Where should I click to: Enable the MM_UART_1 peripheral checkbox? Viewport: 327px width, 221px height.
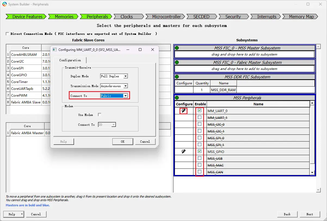(200, 117)
